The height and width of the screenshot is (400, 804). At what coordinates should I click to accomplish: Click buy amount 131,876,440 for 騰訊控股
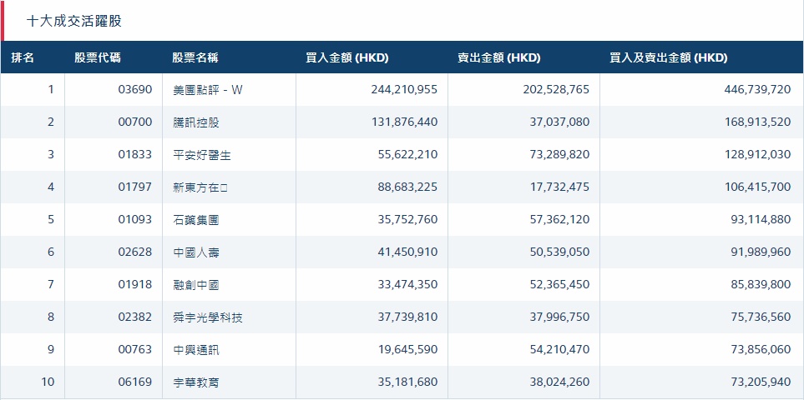tap(404, 122)
